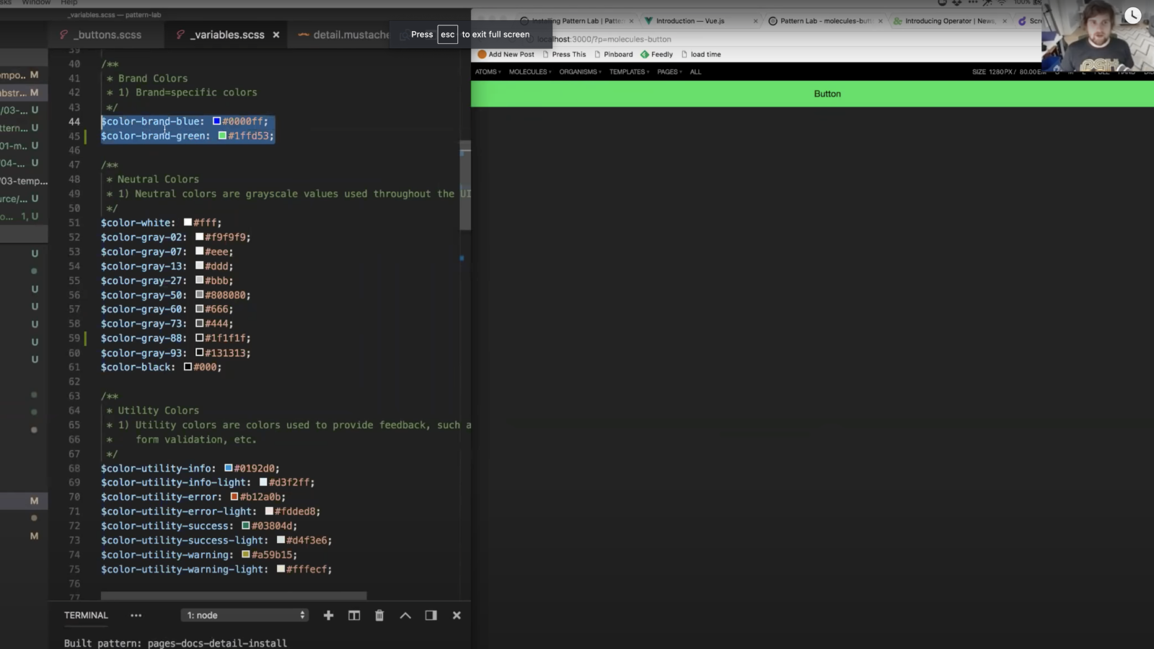Click the #0000ff brand-blue color swatch
The height and width of the screenshot is (649, 1154).
click(216, 121)
